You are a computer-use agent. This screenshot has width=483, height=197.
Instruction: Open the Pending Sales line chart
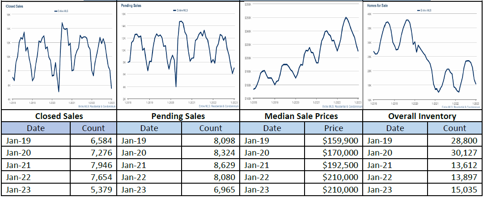pyautogui.click(x=178, y=55)
